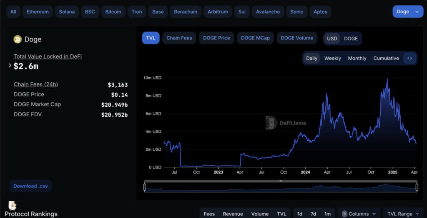Switch denomination to USD
This screenshot has width=427, height=218.
[x=332, y=39]
